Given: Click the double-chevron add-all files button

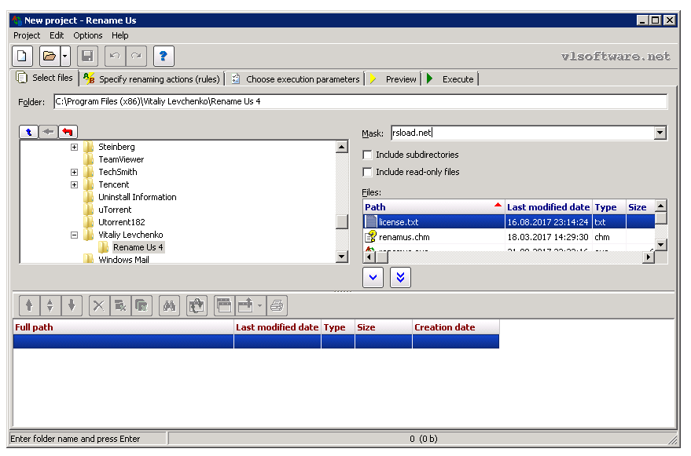Looking at the screenshot, I should tap(399, 277).
